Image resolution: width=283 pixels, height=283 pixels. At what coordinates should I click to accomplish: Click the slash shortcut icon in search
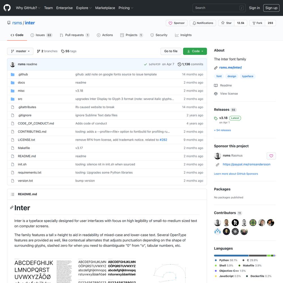[x=241, y=8]
